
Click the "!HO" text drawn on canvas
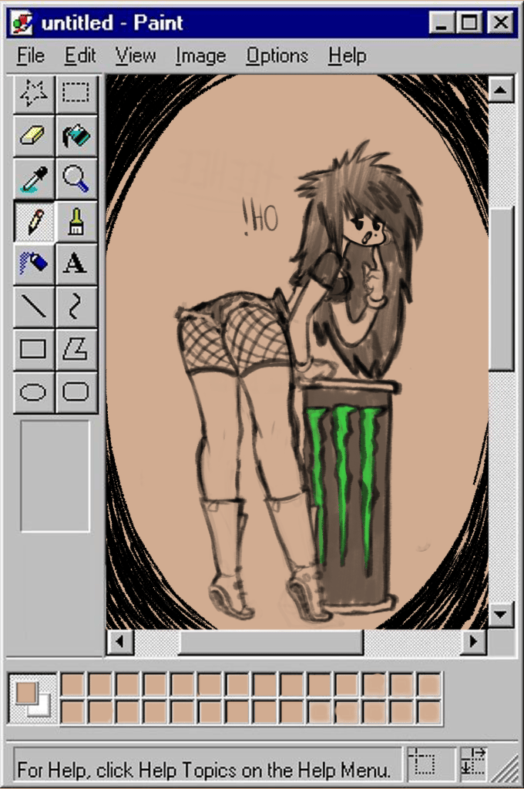coord(260,218)
